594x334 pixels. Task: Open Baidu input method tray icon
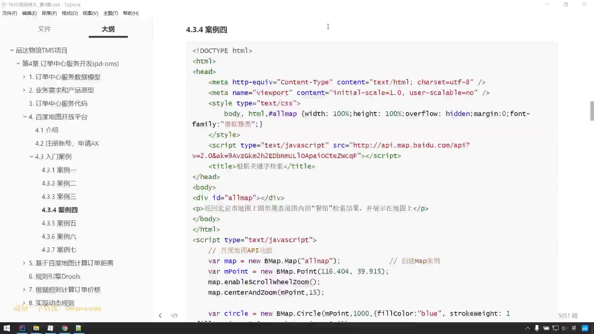tap(585, 328)
